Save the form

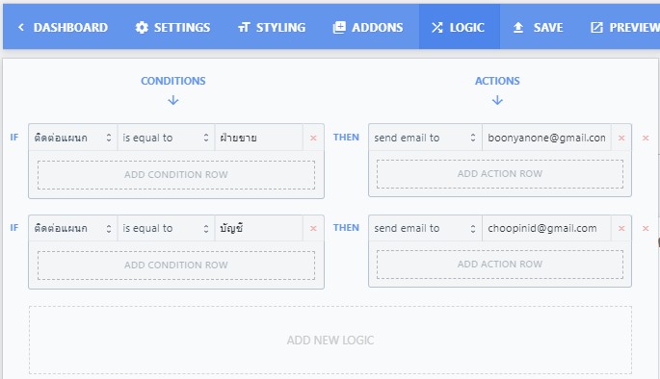pyautogui.click(x=538, y=27)
